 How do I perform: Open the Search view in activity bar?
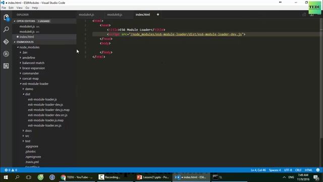(6, 29)
